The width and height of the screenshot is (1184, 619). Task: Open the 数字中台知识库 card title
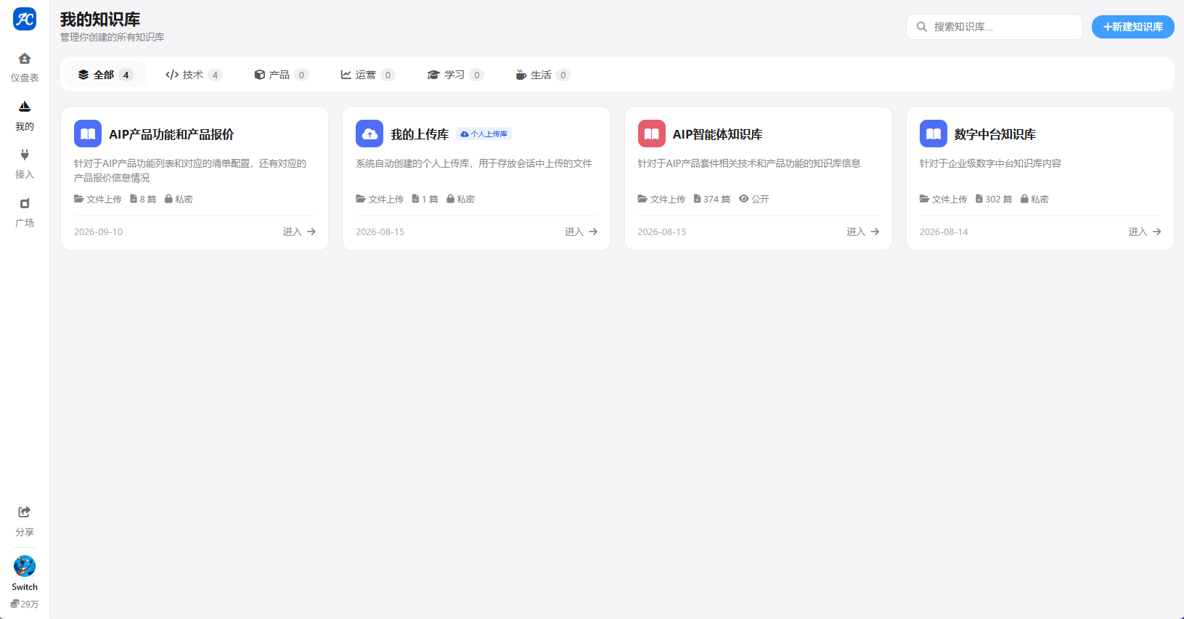[x=995, y=134]
